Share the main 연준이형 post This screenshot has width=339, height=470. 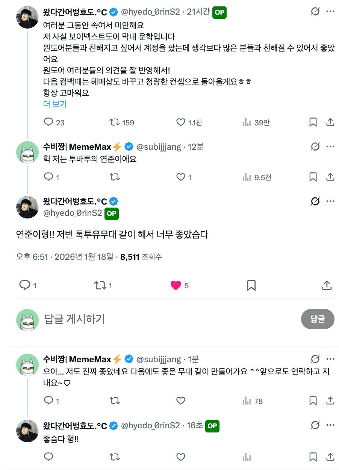(327, 286)
